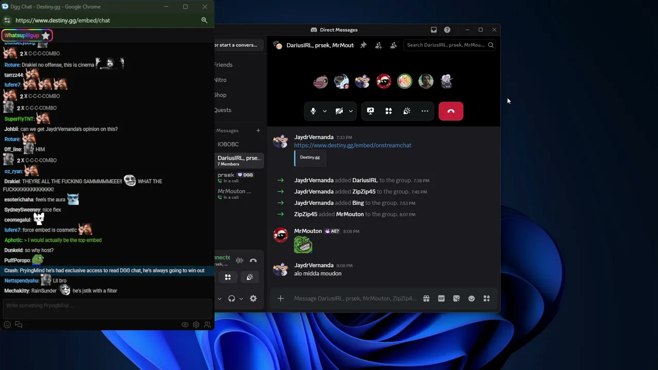Open the group title DariusIRL, prsek, MrMout
Image resolution: width=658 pixels, height=370 pixels.
[x=320, y=45]
